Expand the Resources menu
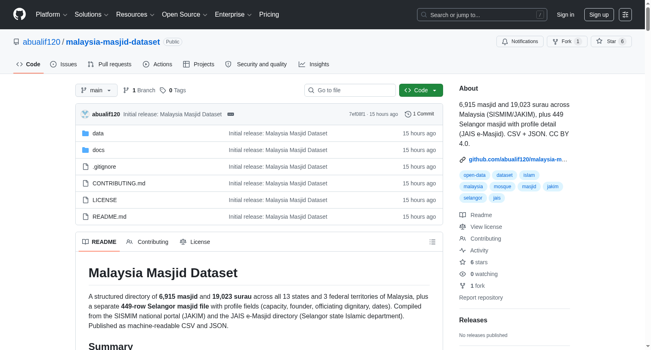Screen dimensions: 651x350 (x=135, y=15)
